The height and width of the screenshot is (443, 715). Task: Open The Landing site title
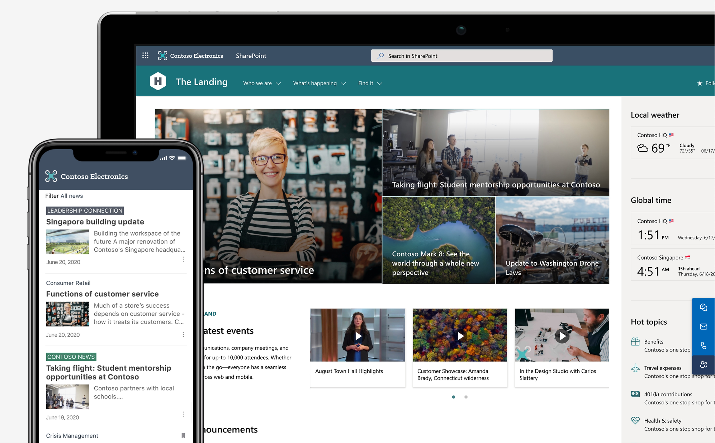201,82
